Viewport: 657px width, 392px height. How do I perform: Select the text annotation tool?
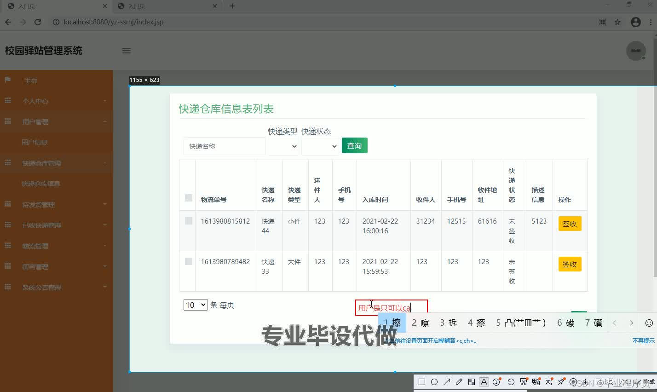[484, 382]
